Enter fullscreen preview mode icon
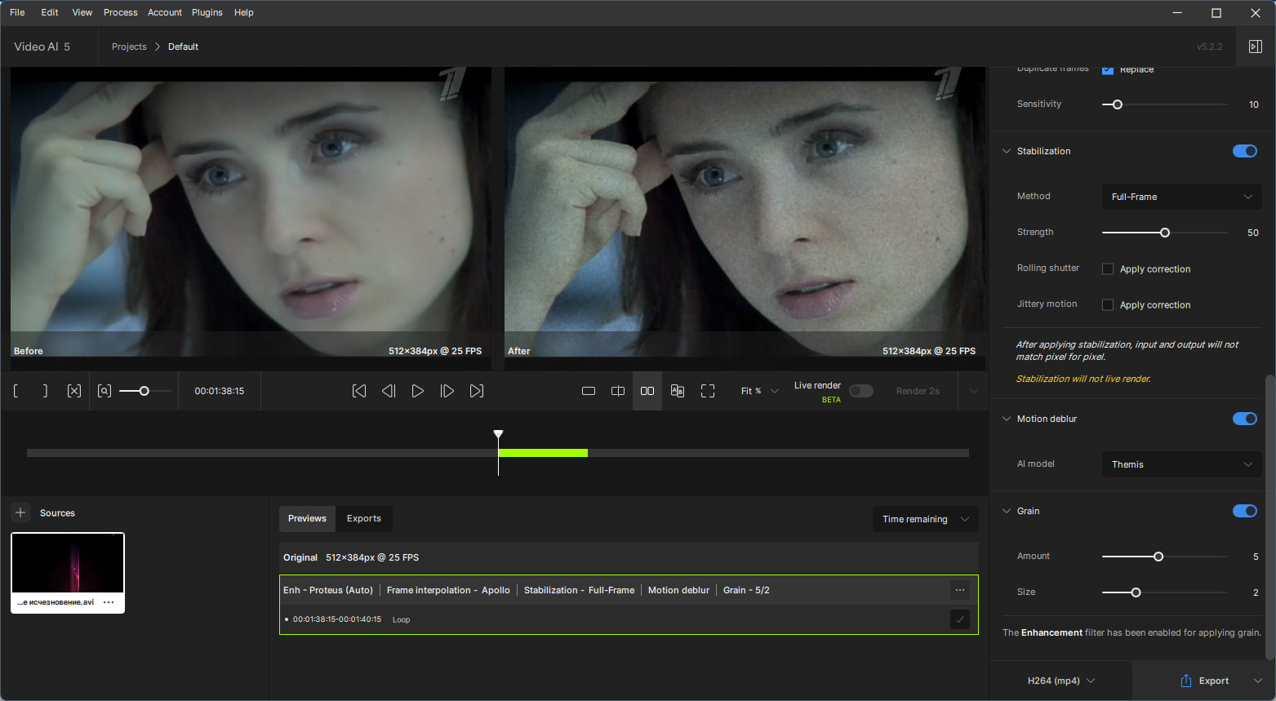 (x=708, y=391)
